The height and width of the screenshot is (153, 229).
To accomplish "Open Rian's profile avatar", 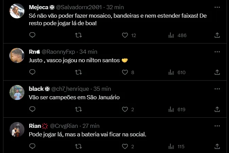I will pos(17,130).
